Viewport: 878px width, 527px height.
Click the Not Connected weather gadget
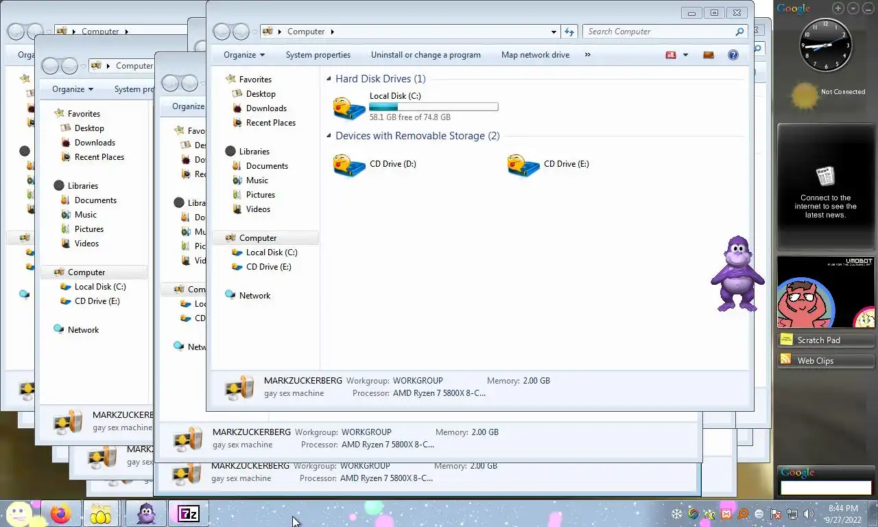[827, 95]
